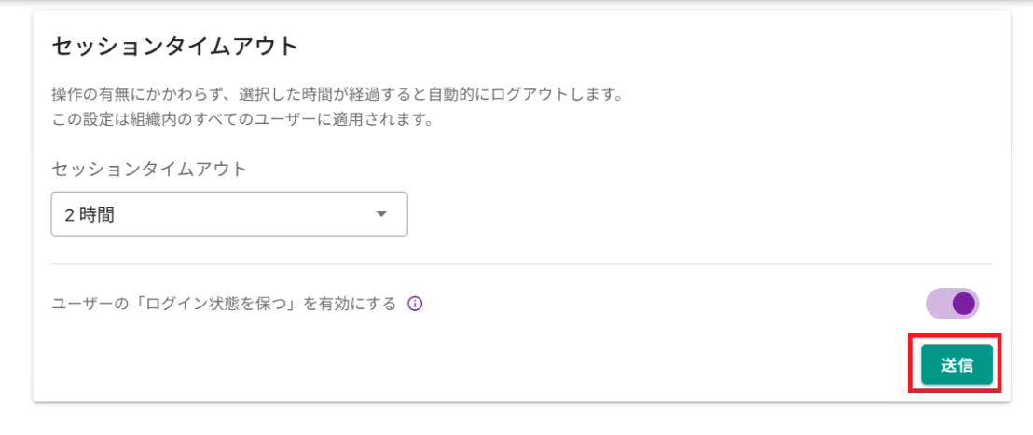
Task: Click the dropdown arrow in the timeout field
Action: (x=381, y=214)
